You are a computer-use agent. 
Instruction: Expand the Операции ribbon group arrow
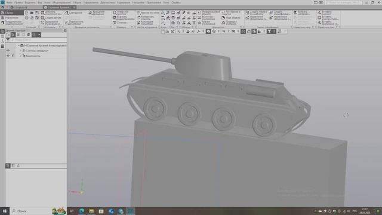click(132, 27)
